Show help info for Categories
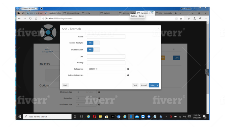The image size is (225, 127). point(128,69)
